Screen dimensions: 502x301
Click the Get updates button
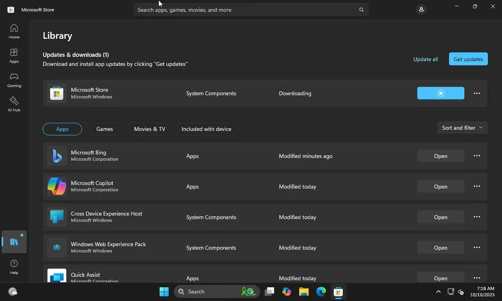(468, 59)
